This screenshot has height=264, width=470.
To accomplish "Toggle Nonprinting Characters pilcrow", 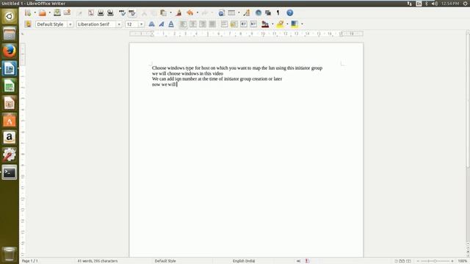I will pyautogui.click(x=278, y=13).
